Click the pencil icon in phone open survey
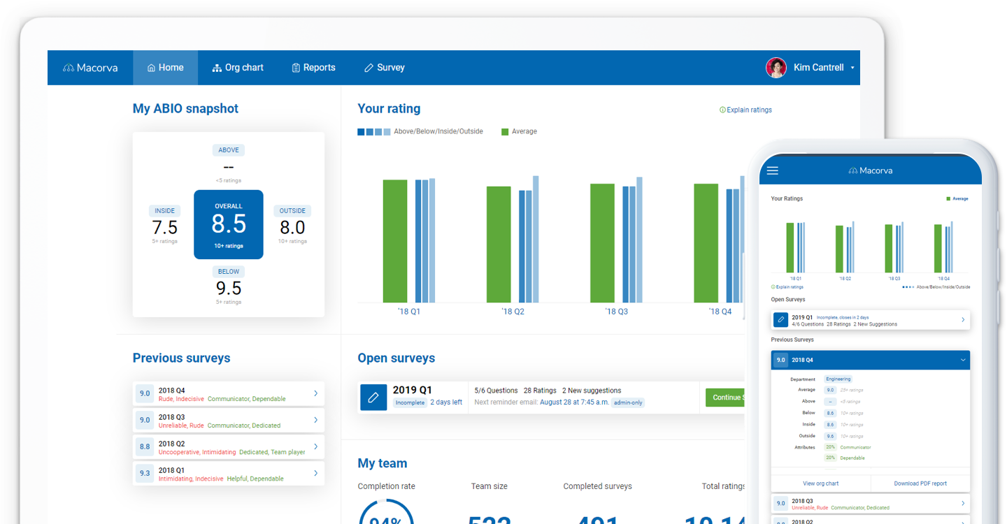Image resolution: width=1007 pixels, height=524 pixels. tap(780, 320)
